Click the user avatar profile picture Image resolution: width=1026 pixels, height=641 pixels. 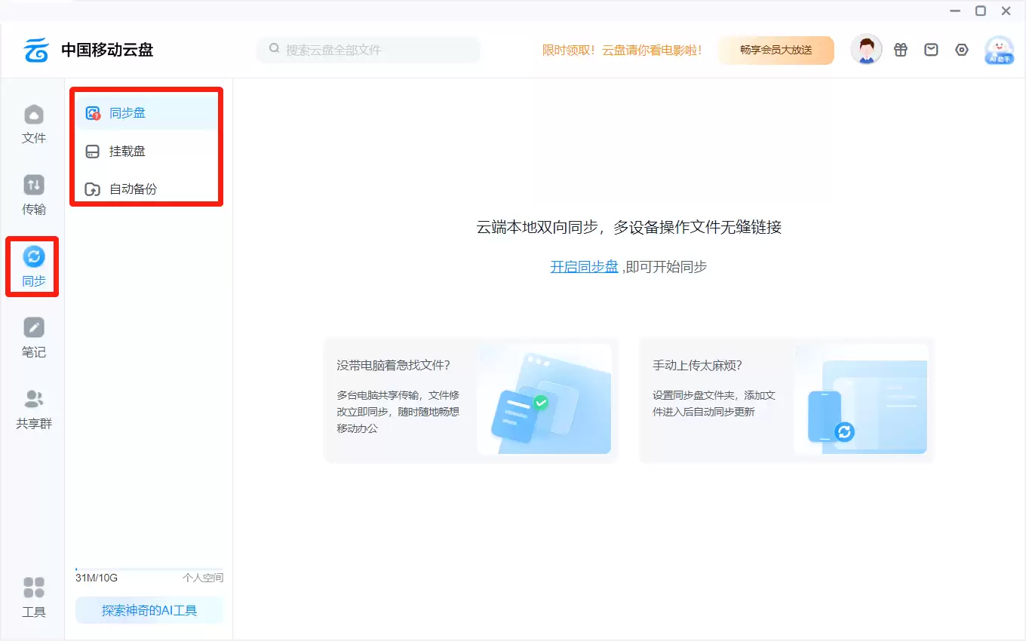(866, 51)
